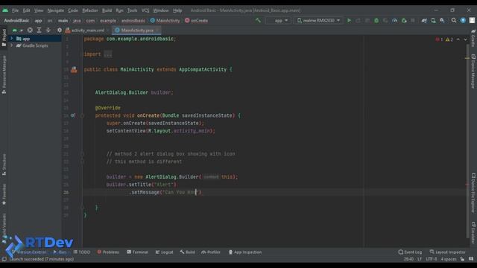
Task: Expand the collapsed import block
Action: coord(107,54)
